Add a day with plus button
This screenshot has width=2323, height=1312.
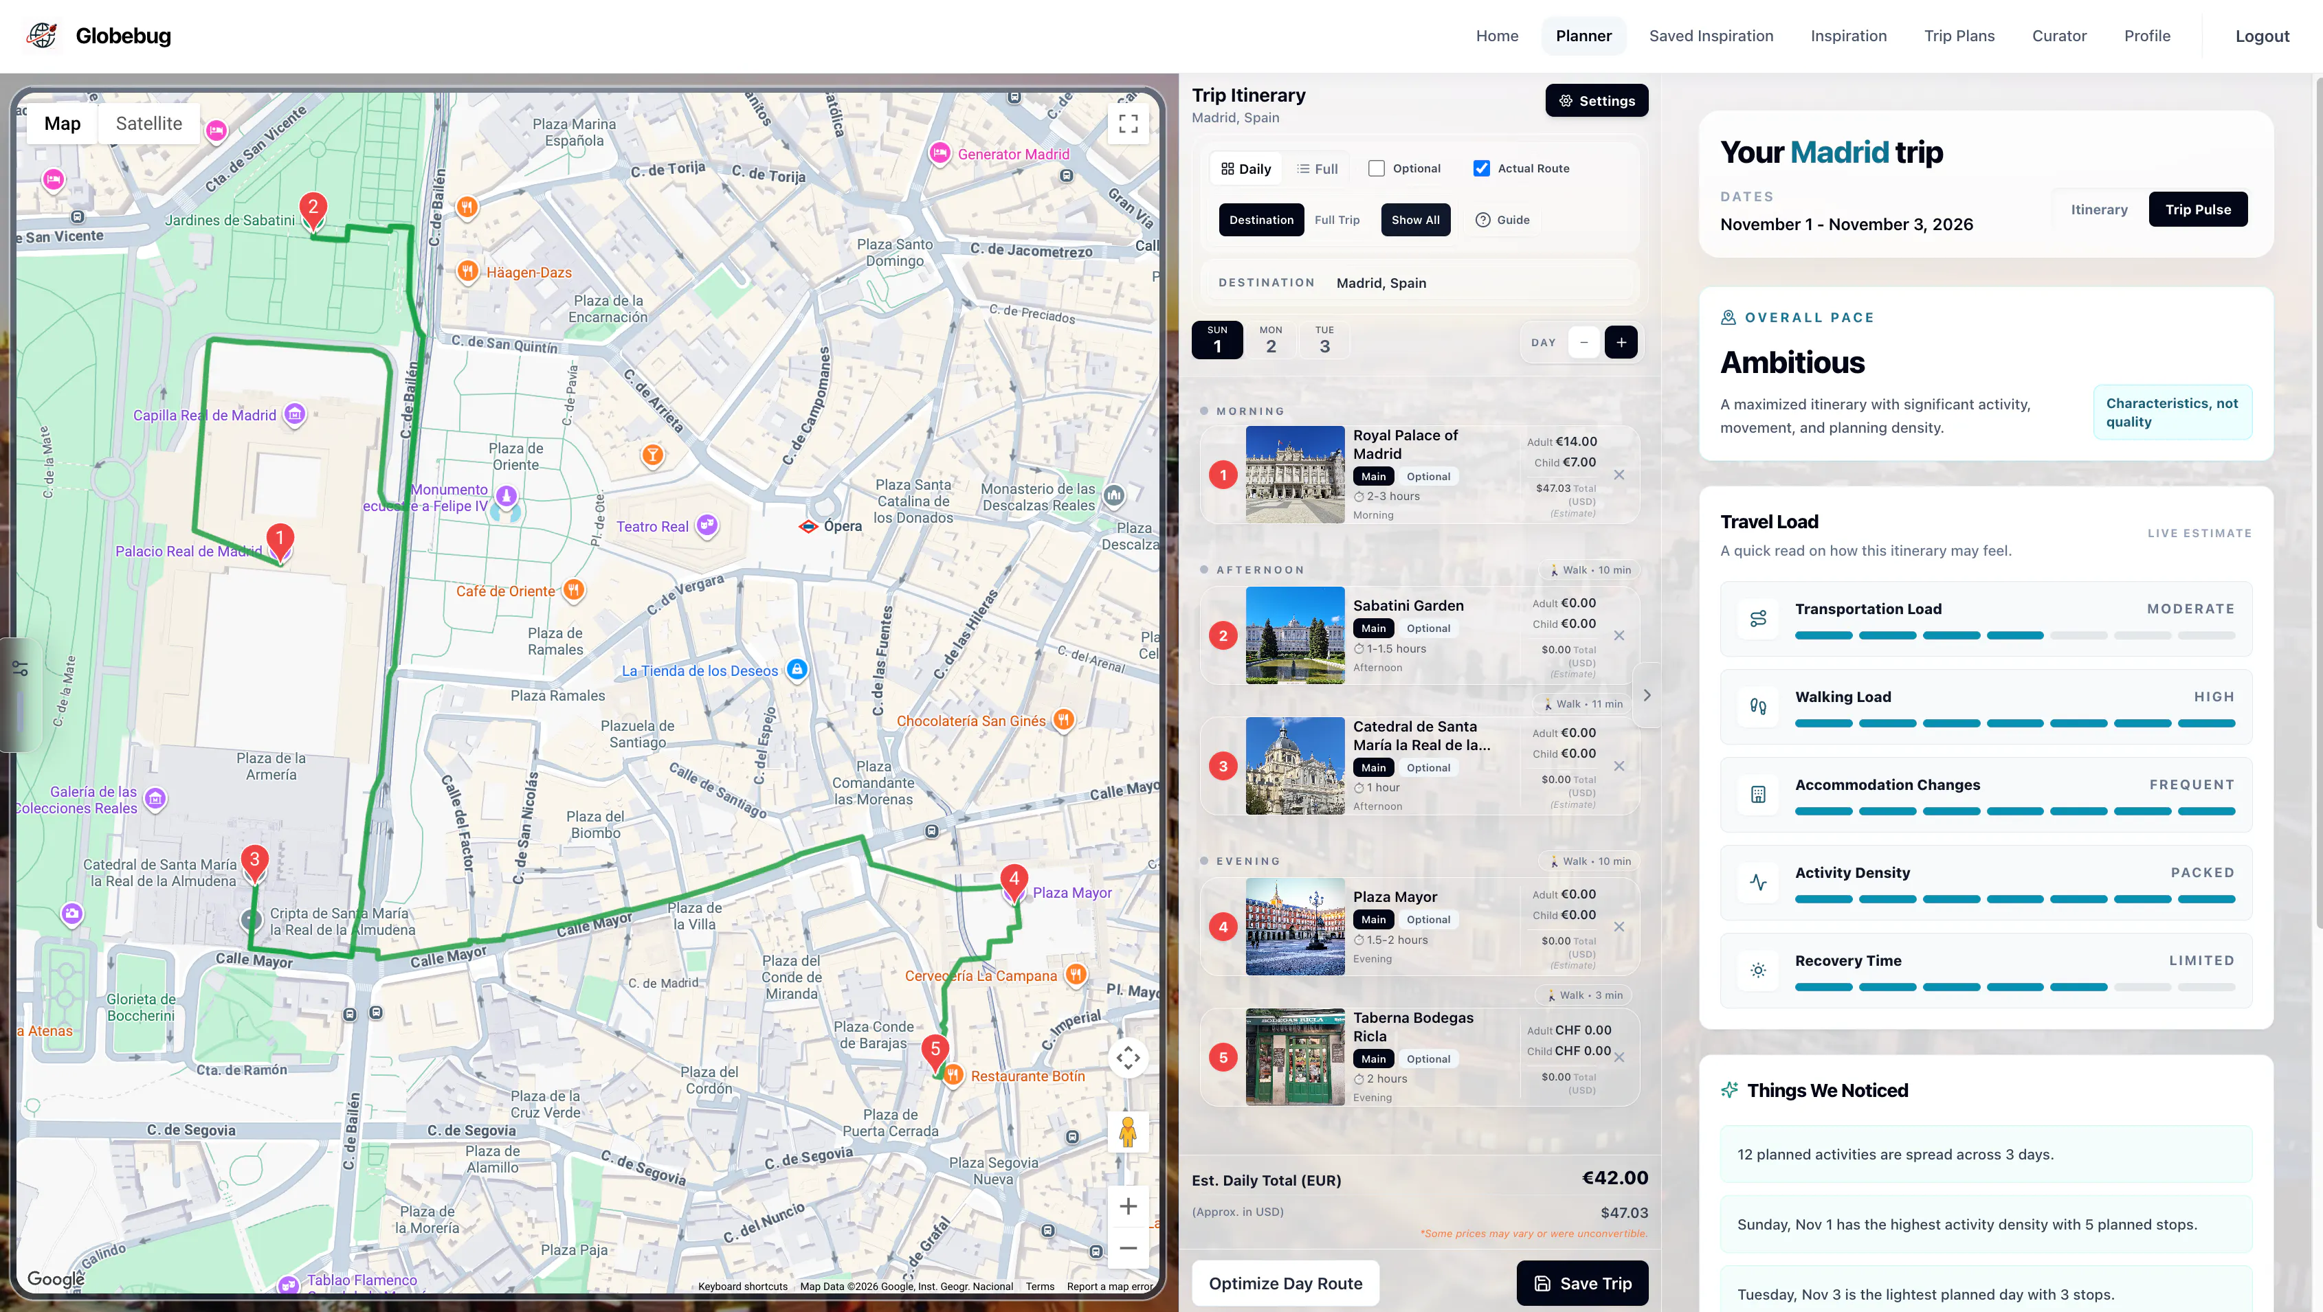click(x=1621, y=342)
